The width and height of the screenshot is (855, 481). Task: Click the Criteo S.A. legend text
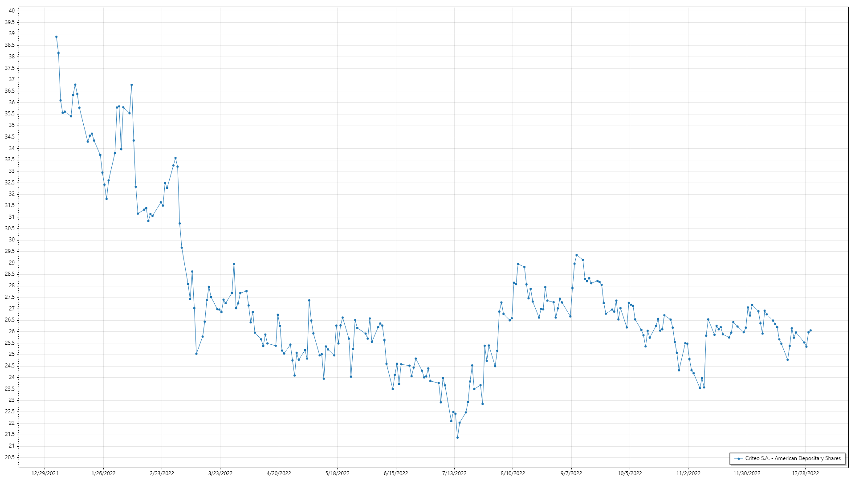click(793, 458)
